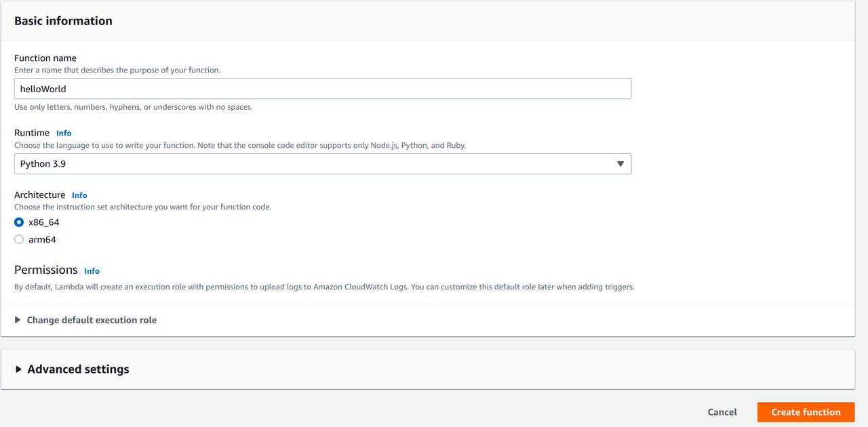
Task: Select the x86_64 architecture radio button
Action: [19, 222]
